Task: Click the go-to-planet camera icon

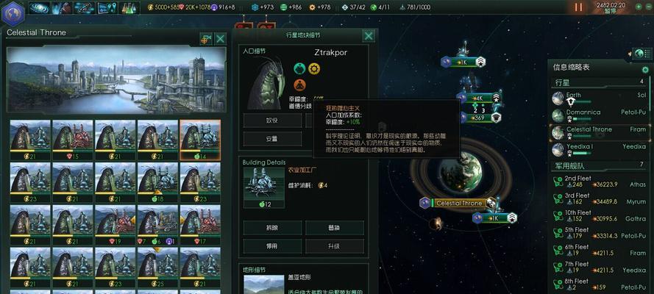Action: pos(206,39)
